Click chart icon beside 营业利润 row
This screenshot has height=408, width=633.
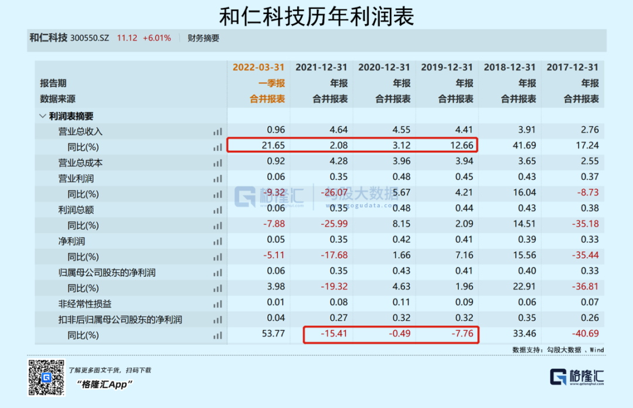tap(217, 179)
